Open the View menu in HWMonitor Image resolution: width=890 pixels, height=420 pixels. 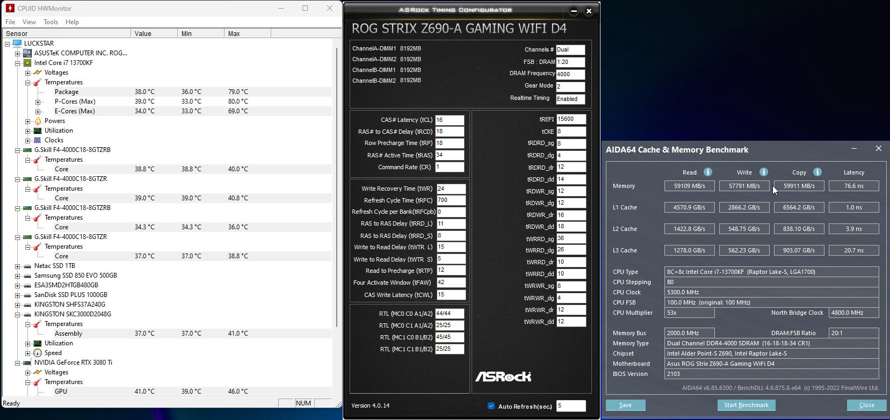pyautogui.click(x=29, y=22)
